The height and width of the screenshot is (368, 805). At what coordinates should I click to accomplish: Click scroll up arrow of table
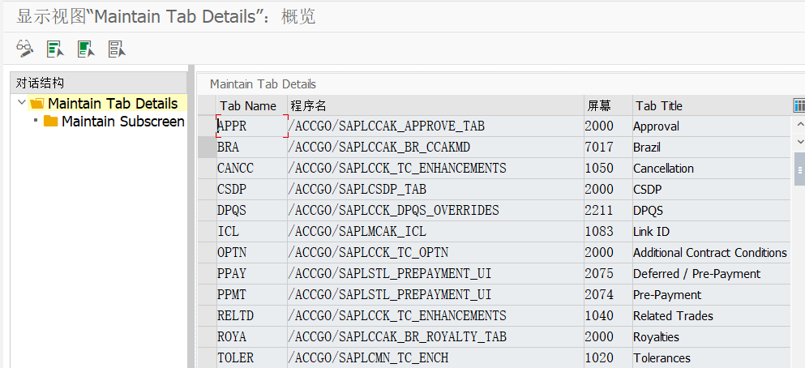coord(800,124)
